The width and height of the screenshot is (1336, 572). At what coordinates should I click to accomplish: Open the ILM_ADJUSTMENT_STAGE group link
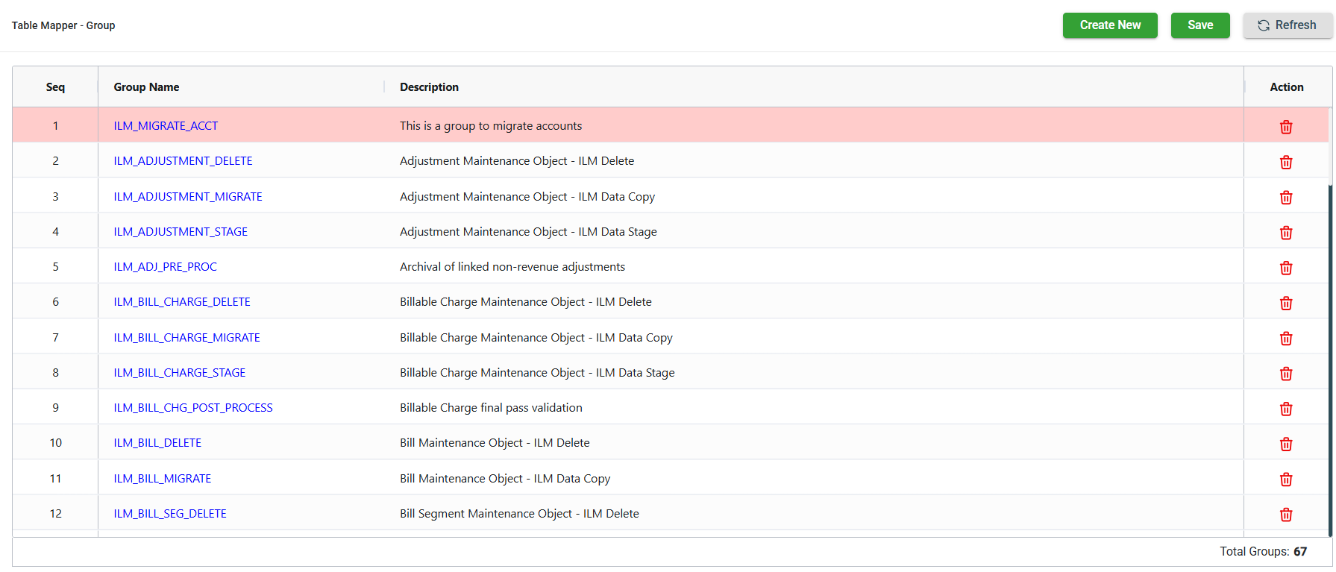click(x=181, y=232)
